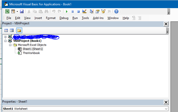Click the Sheet1 worksheet icon in tree
Screen dimensions: 178x112
[x=20, y=49]
